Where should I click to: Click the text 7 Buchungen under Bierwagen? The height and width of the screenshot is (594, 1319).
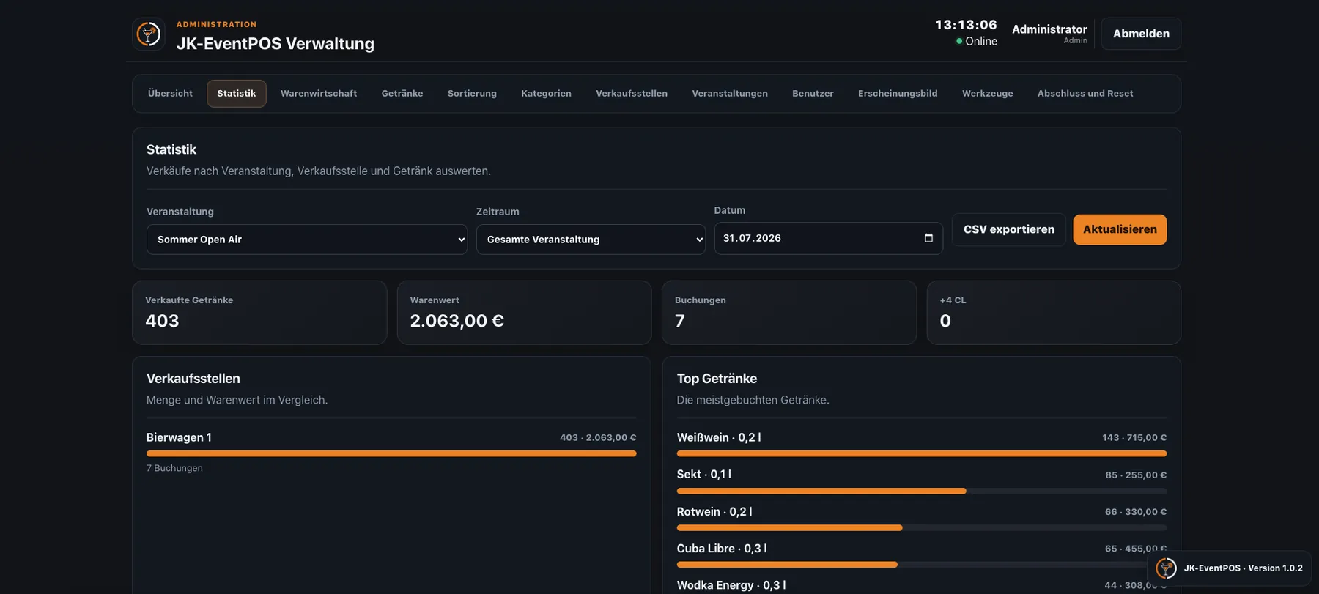pos(174,468)
